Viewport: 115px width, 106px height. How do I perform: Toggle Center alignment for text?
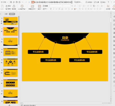83,9
